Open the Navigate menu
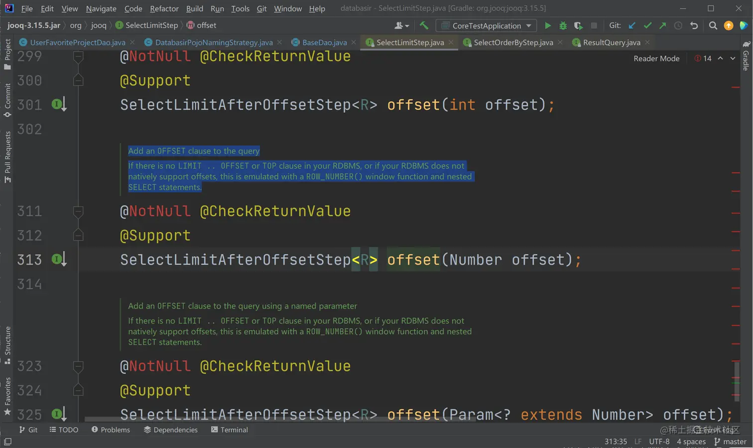Viewport: 753px width, 448px height. tap(101, 8)
